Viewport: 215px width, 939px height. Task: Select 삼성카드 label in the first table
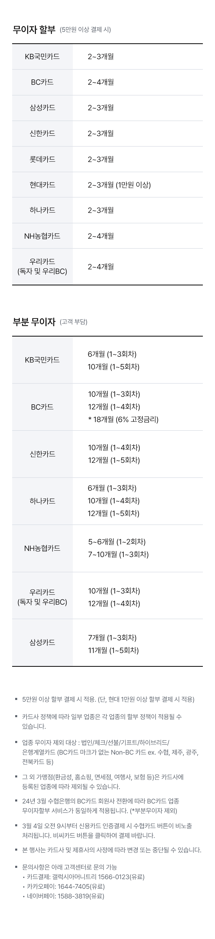[42, 108]
